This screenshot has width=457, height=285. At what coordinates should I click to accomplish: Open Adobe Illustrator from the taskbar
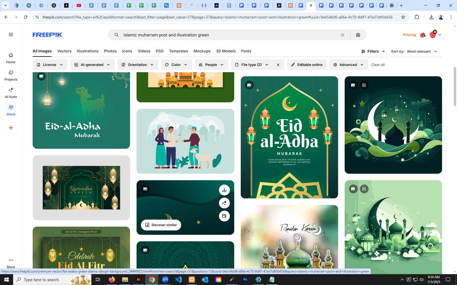tap(138, 280)
